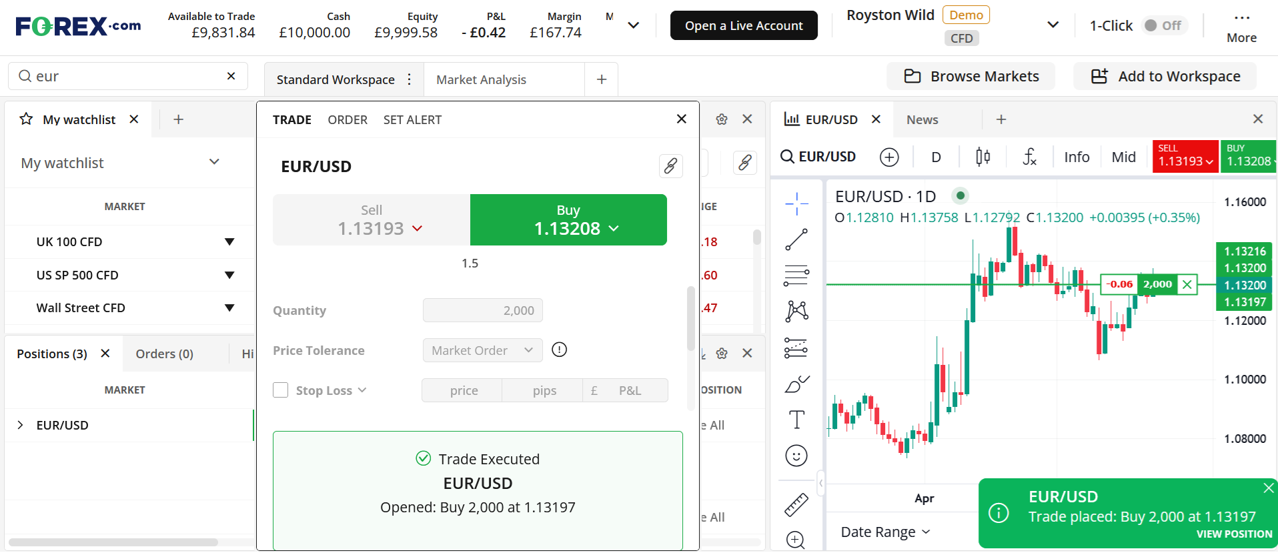Add a new watchlist tab

(178, 119)
